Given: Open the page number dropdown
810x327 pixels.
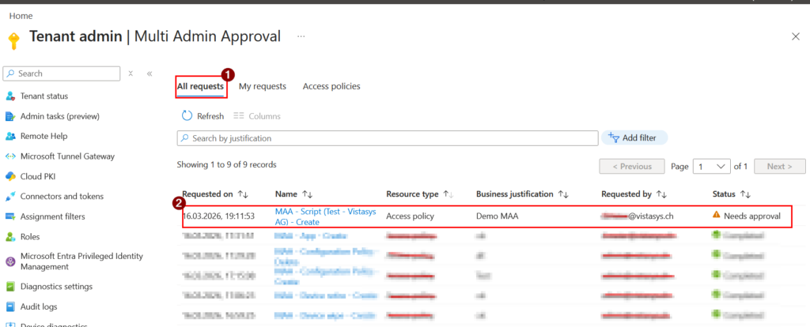Looking at the screenshot, I should 711,167.
